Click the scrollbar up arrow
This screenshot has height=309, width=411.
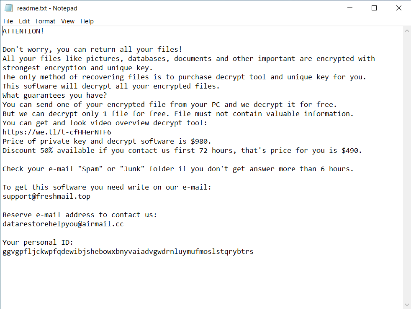point(407,31)
